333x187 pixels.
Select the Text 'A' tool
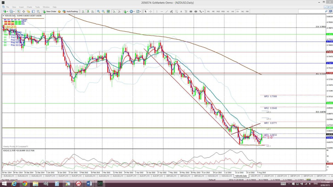(181, 11)
